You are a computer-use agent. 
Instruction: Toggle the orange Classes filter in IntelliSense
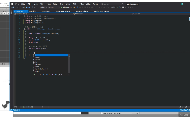pyautogui.click(x=41, y=74)
